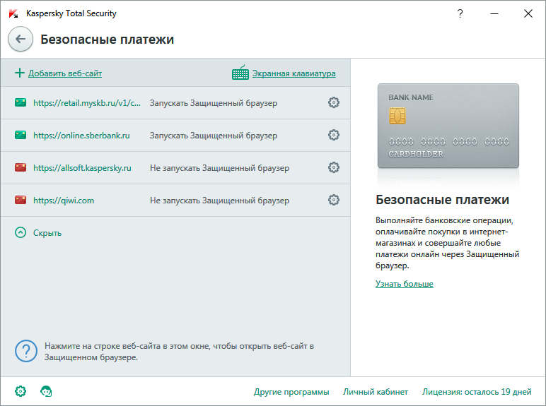Screen dimensions: 546x406
Task: Click the Добавить веб-сайт link
Action: pos(65,73)
